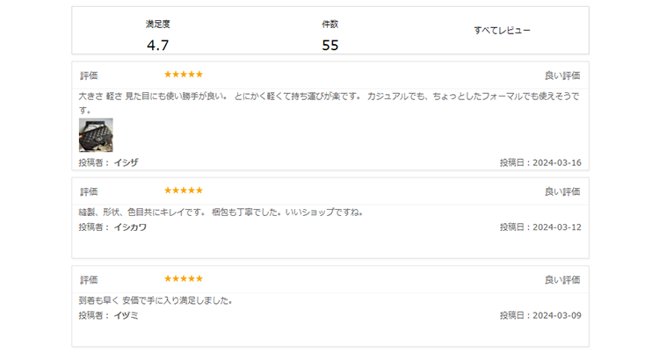
Task: Select reviewer name イシザ
Action: (126, 162)
